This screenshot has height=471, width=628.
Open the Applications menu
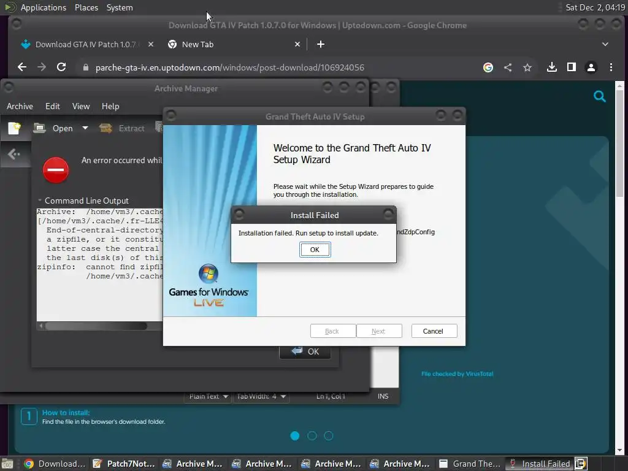pos(44,7)
